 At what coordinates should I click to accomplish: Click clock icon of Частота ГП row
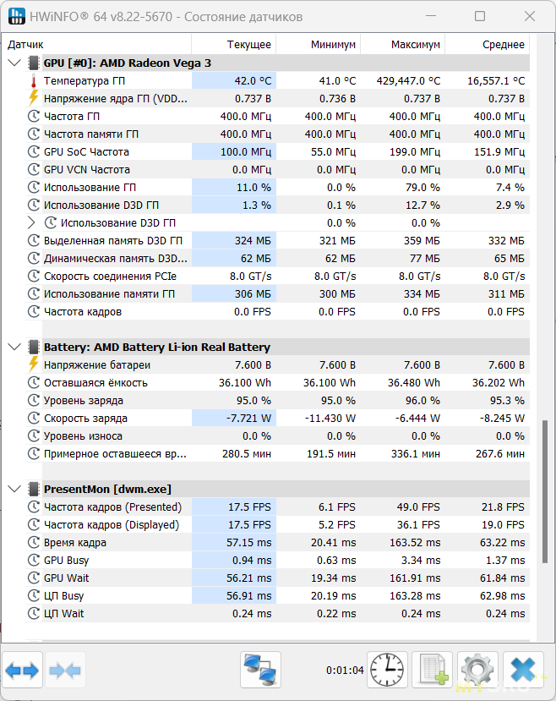pyautogui.click(x=34, y=116)
